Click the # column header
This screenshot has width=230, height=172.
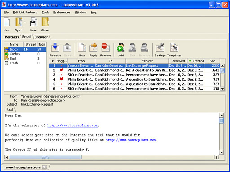click(x=53, y=61)
